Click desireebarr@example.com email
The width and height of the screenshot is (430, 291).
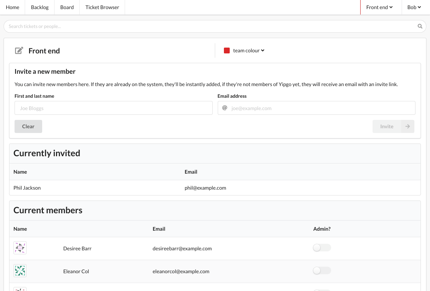[x=182, y=248]
